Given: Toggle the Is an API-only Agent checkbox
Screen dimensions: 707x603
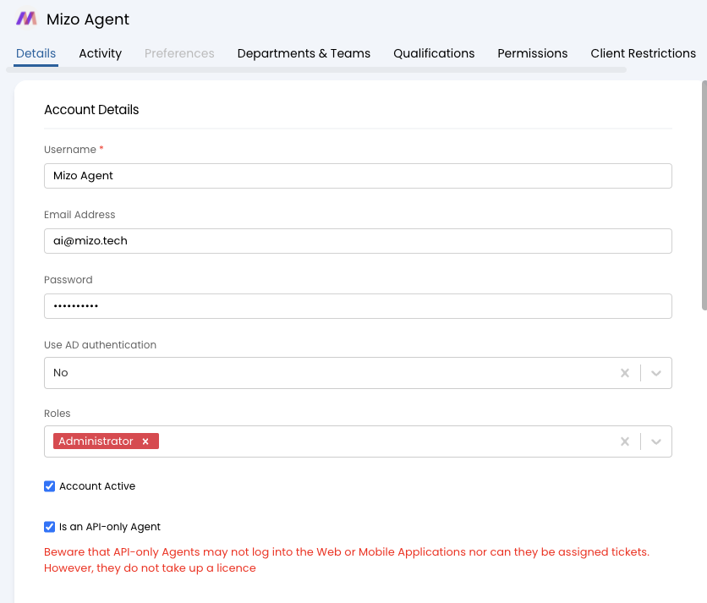Looking at the screenshot, I should point(50,527).
